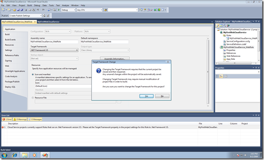Click the Cut scissors icon
This screenshot has height=160, width=264.
[x=26, y=10]
